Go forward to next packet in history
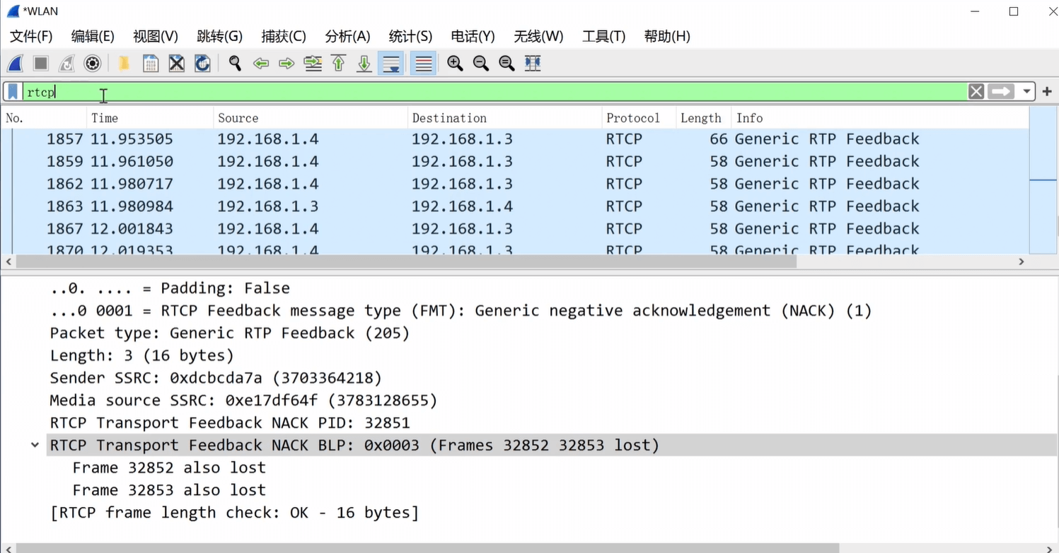Screen dimensions: 1059x553 click(287, 64)
